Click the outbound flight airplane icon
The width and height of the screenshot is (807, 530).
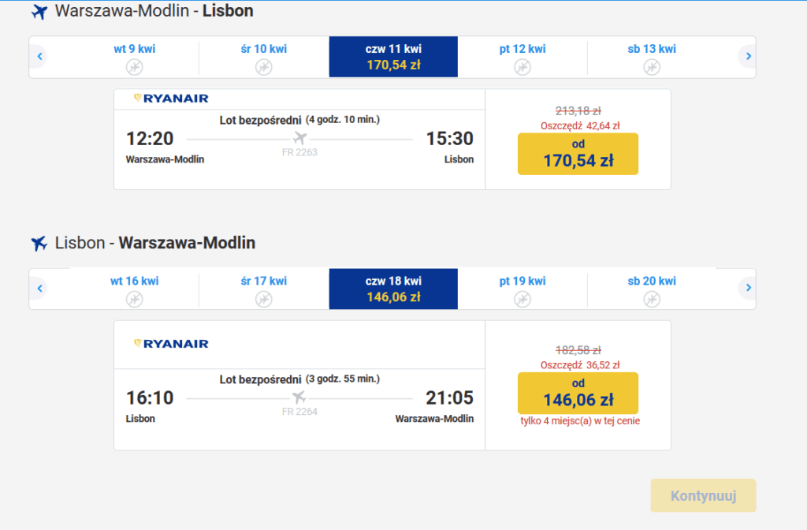(x=39, y=11)
